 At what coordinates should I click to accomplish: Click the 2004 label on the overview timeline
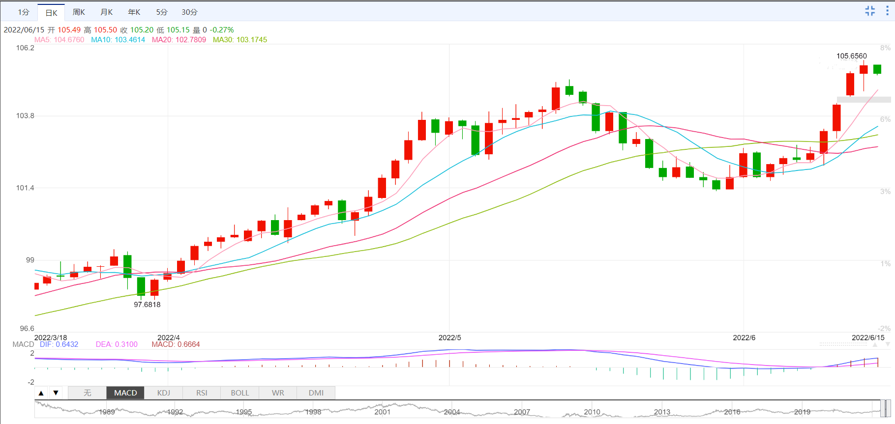click(452, 412)
